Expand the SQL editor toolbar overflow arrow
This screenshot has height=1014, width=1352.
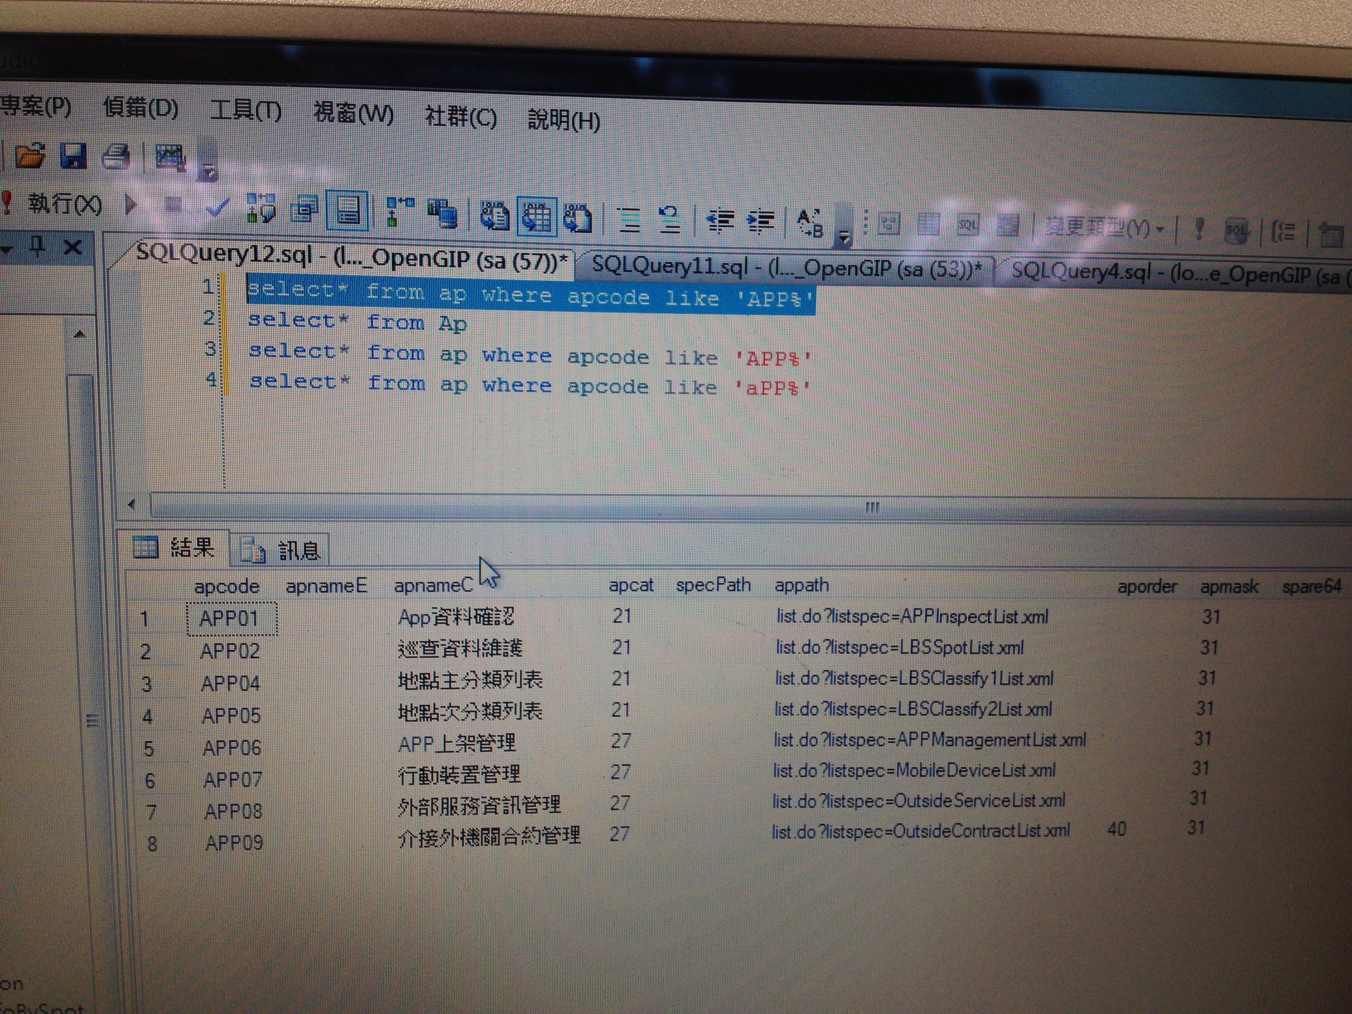[x=844, y=237]
